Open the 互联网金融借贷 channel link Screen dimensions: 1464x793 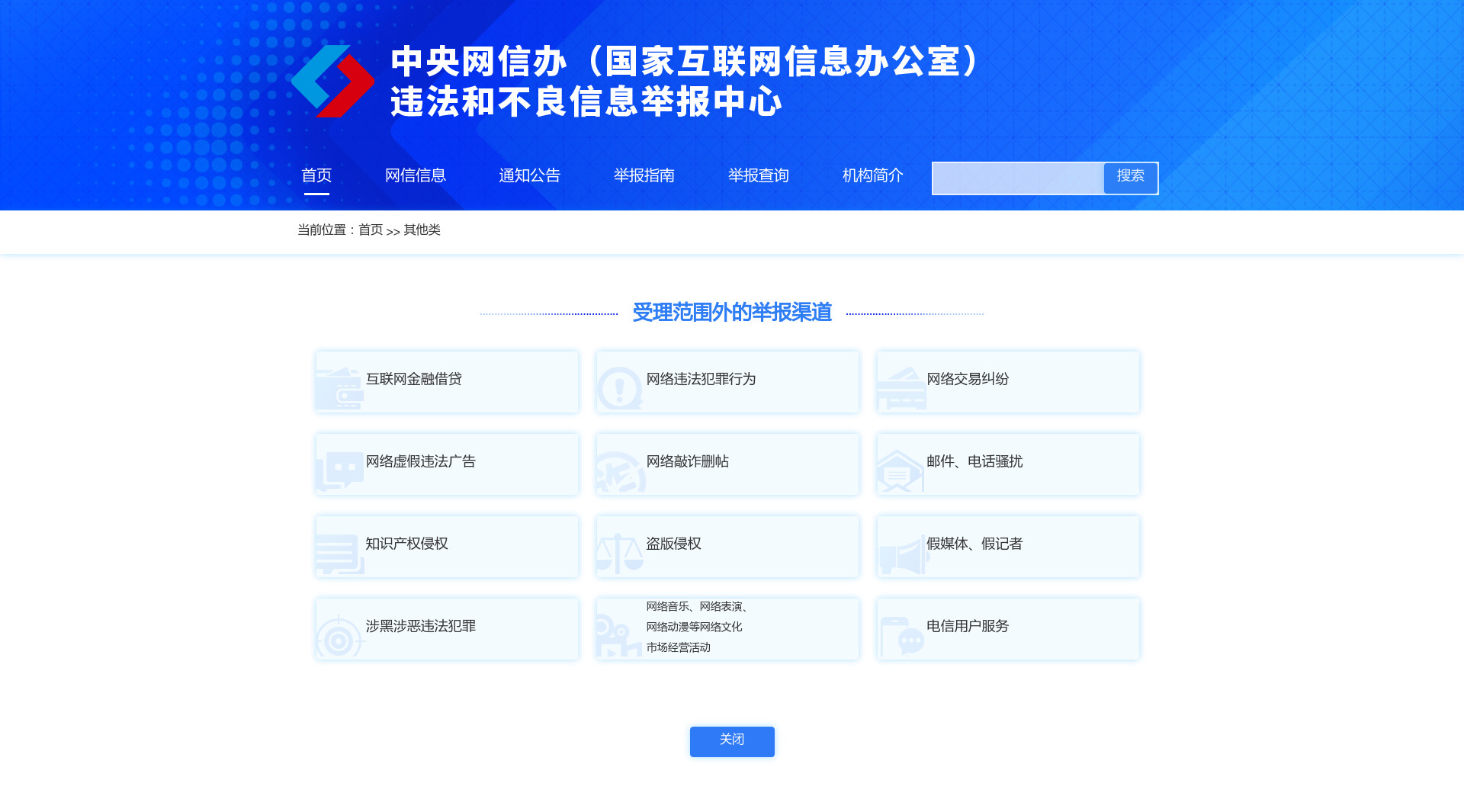[448, 382]
